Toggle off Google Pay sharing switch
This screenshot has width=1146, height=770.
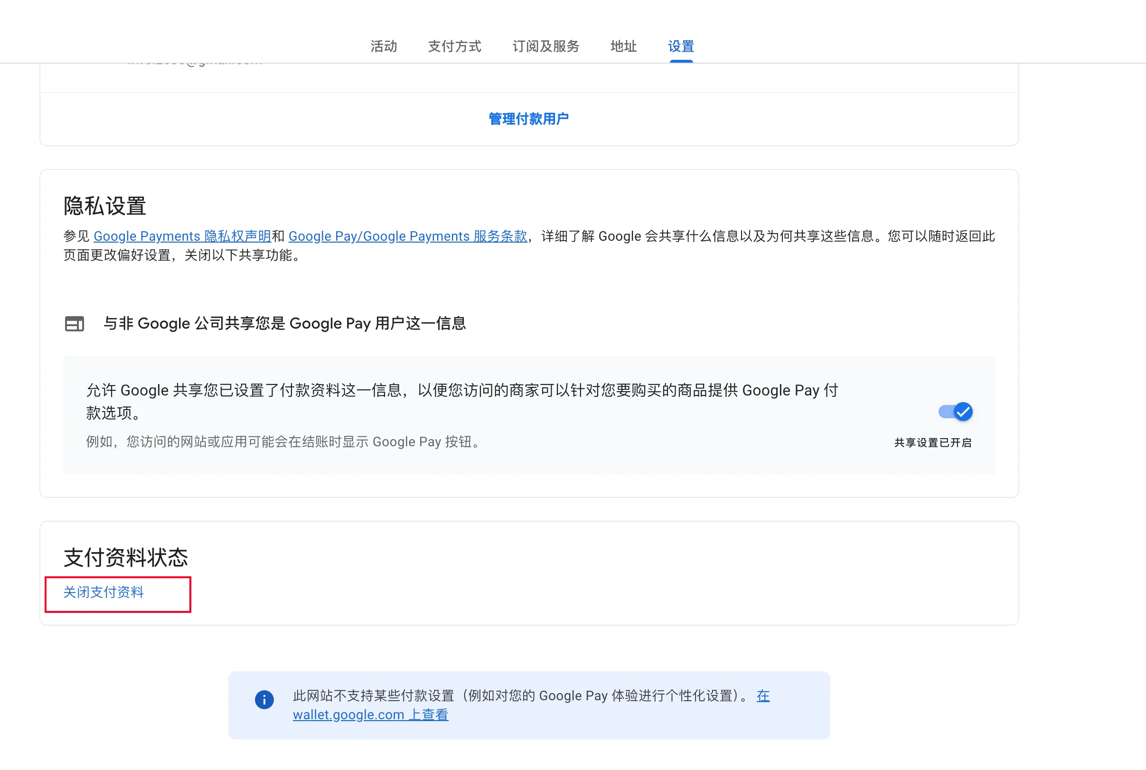(x=955, y=412)
